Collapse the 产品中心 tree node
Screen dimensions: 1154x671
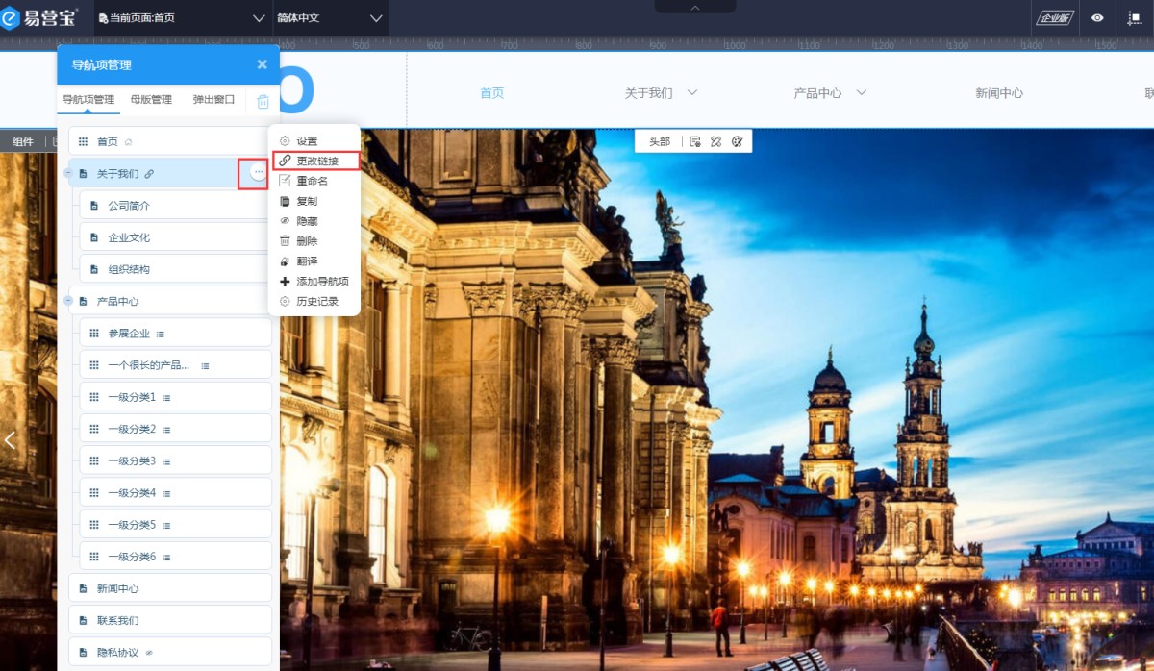coord(68,301)
